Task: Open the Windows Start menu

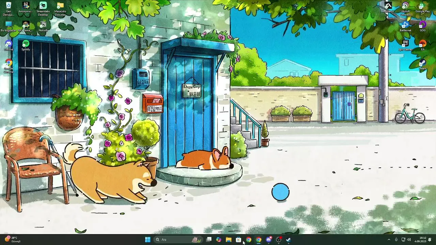Action: tap(147, 240)
